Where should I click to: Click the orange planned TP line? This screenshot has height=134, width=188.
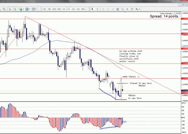[x=122, y=83]
